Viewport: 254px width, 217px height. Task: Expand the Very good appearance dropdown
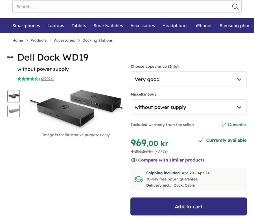coord(189,79)
